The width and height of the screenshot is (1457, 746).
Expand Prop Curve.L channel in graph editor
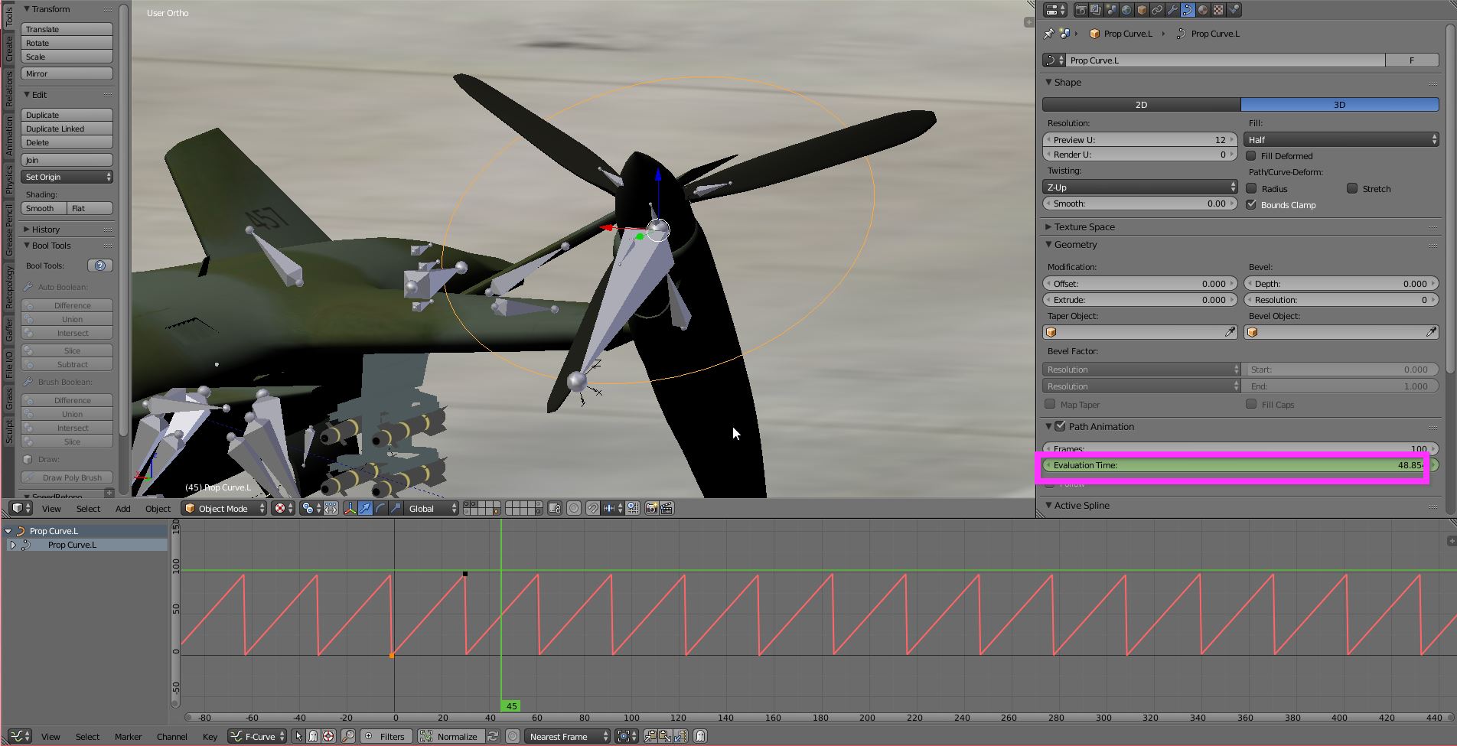pos(12,545)
